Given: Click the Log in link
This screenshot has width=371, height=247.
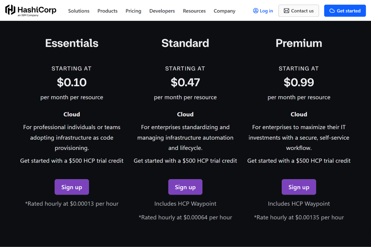Looking at the screenshot, I should click(263, 11).
